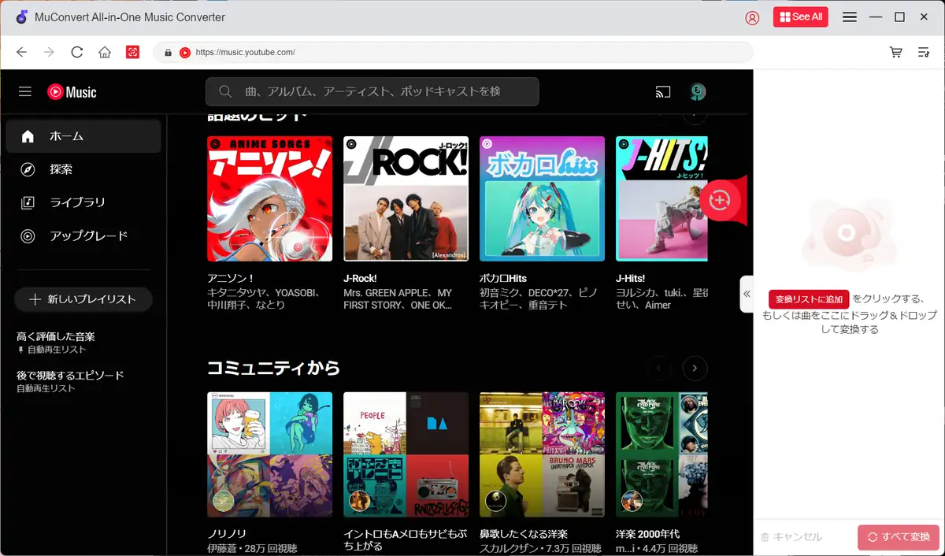Click the YouTube Music logo
Viewport: 945px width, 556px height.
pyautogui.click(x=72, y=92)
